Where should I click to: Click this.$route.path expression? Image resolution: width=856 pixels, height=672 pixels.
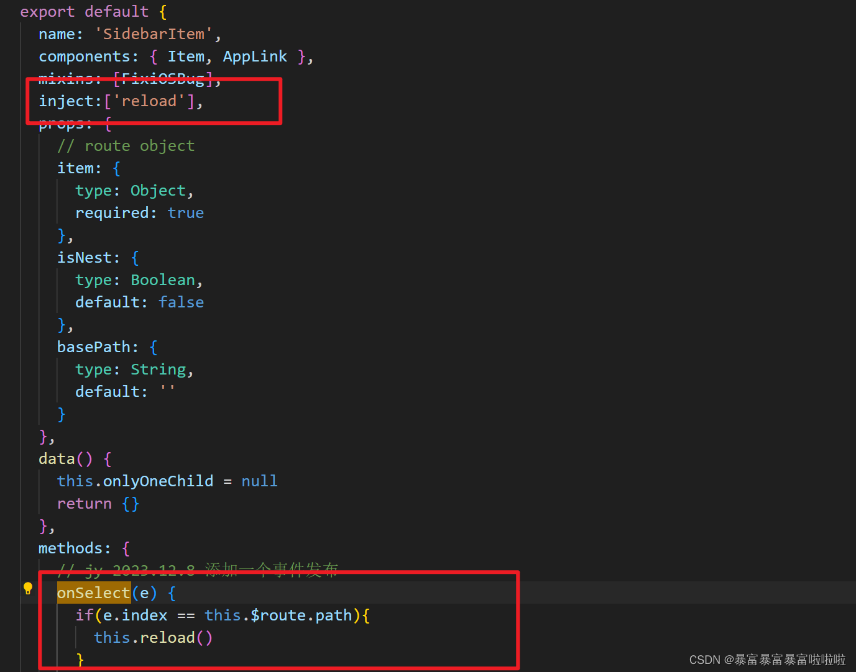(278, 615)
